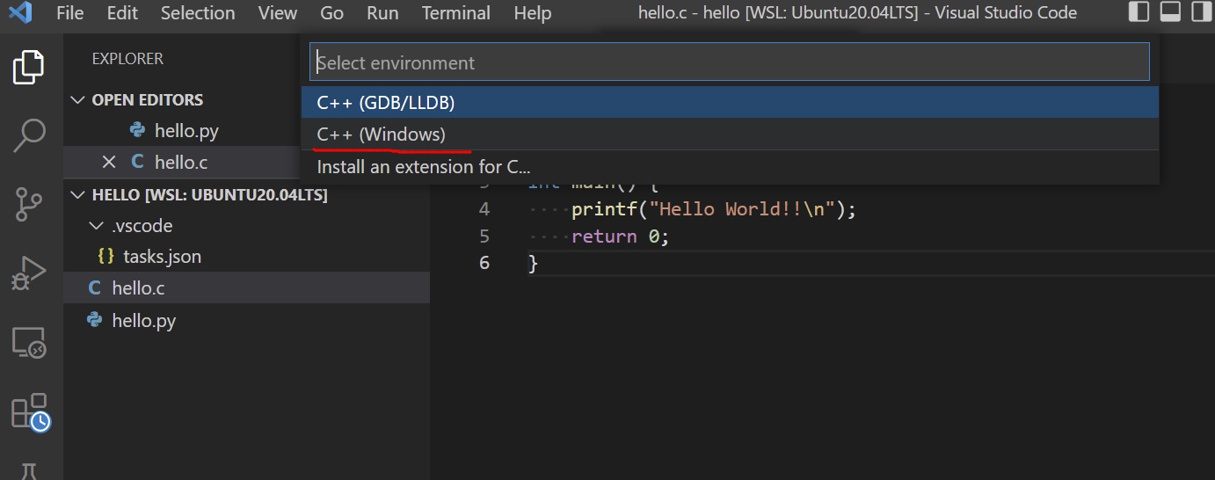Select hello.c in Open Editors list
The width and height of the screenshot is (1215, 480).
pyautogui.click(x=181, y=162)
